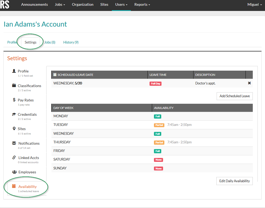This screenshot has width=265, height=208.
Task: Open Sites in the top navbar
Action: (104, 5)
